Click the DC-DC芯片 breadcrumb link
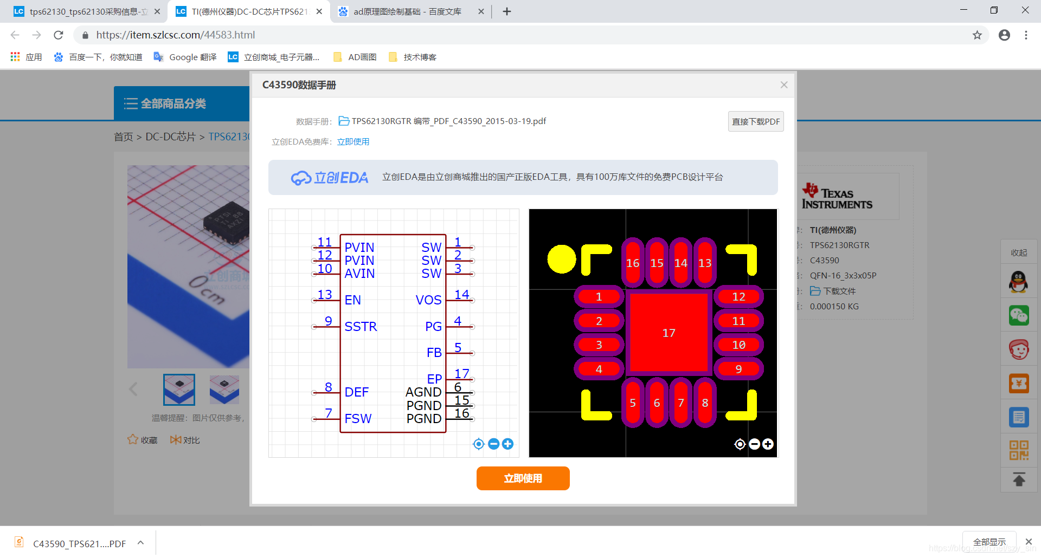The image size is (1041, 558). click(170, 137)
